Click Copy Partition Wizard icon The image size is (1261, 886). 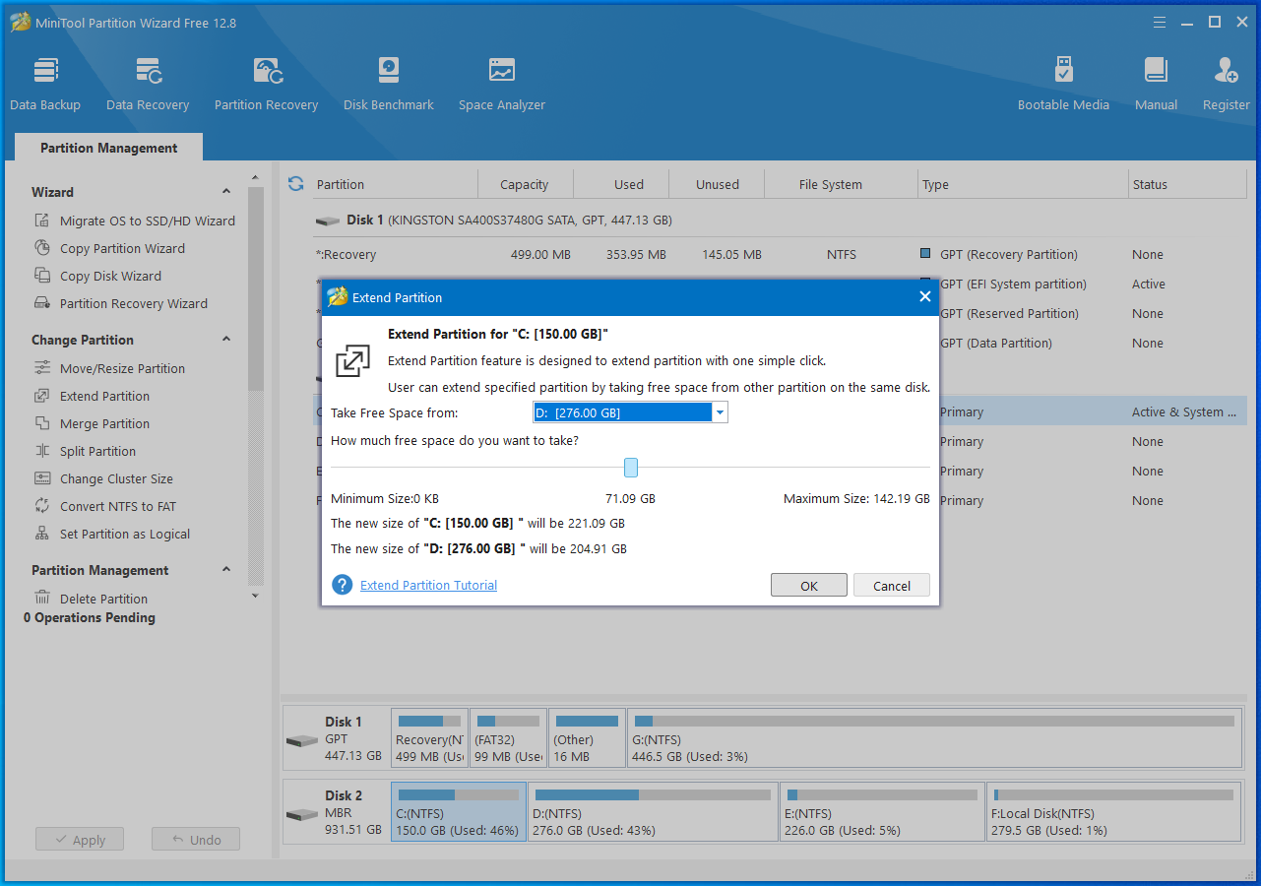42,248
